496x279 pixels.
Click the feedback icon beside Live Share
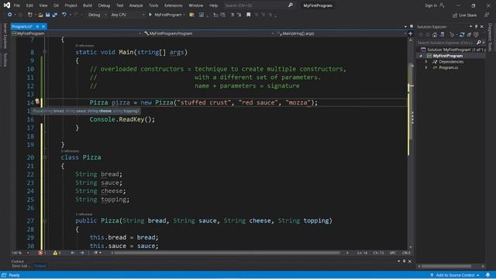(487, 15)
